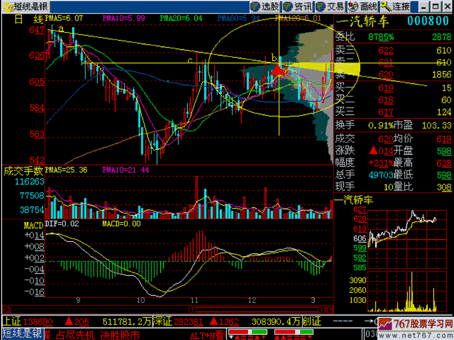Click the PMA20 moving average legend
Image resolution: width=454 pixels, height=340 pixels.
pyautogui.click(x=181, y=18)
